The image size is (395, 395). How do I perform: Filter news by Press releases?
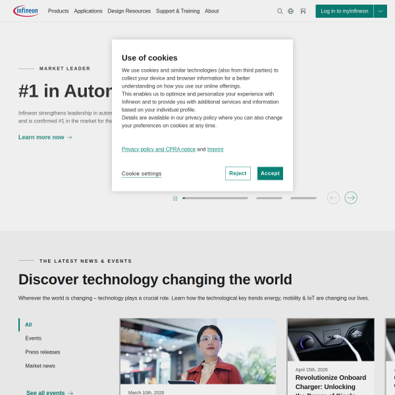[43, 352]
